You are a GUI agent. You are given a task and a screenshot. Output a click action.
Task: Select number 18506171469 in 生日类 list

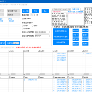coord(76,91)
